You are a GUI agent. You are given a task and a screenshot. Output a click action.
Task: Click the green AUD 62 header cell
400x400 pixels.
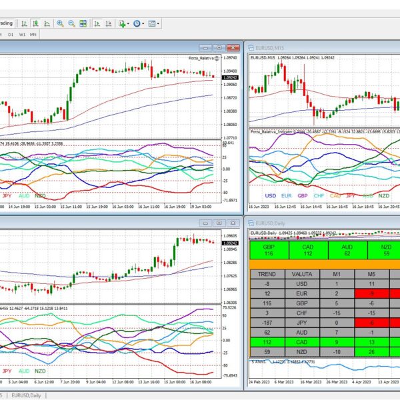tap(347, 250)
